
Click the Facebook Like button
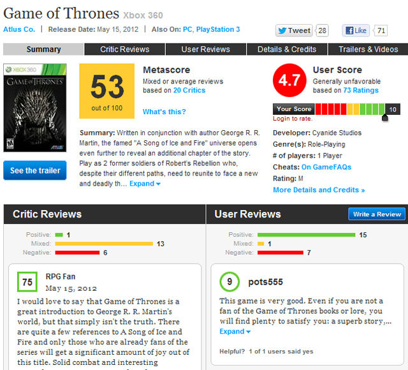[x=356, y=31]
